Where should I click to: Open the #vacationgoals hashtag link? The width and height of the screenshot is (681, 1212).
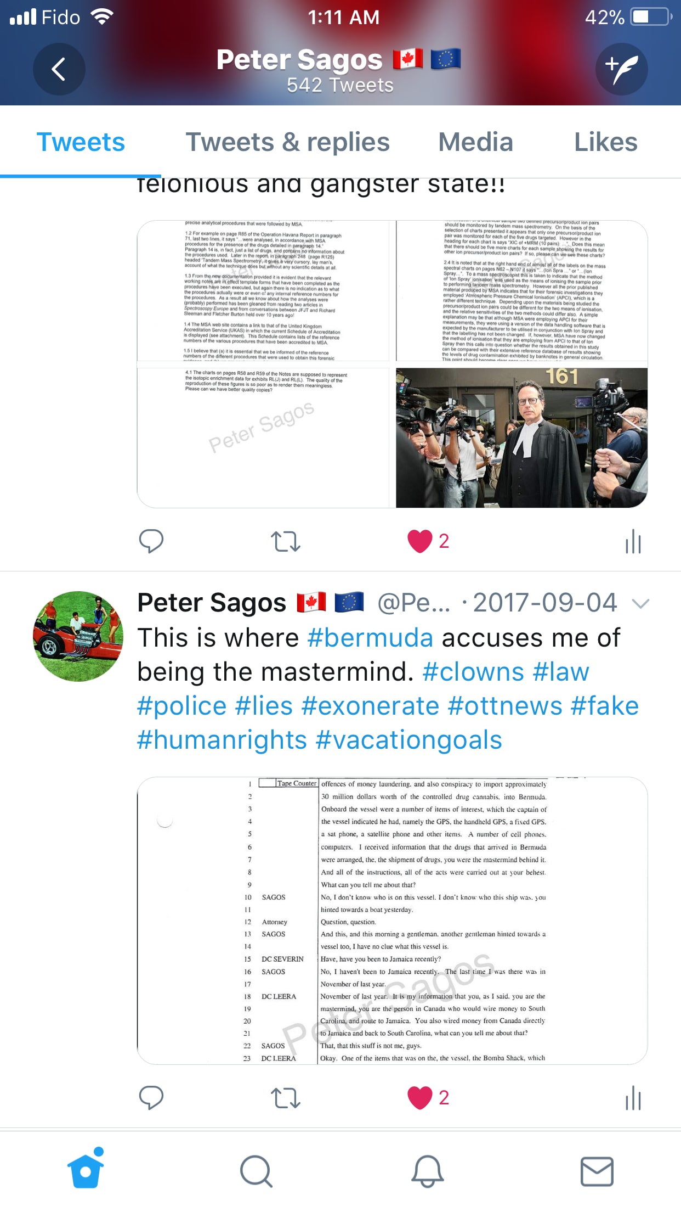(x=409, y=740)
